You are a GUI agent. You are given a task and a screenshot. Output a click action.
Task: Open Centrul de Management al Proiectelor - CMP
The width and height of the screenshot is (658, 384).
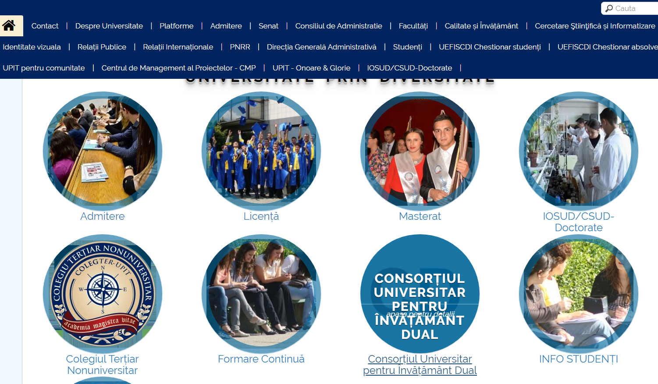[178, 68]
